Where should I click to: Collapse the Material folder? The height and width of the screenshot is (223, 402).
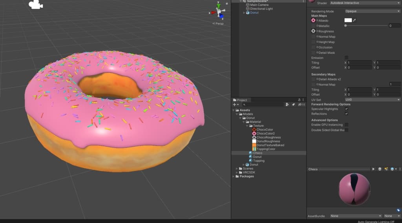(244, 122)
